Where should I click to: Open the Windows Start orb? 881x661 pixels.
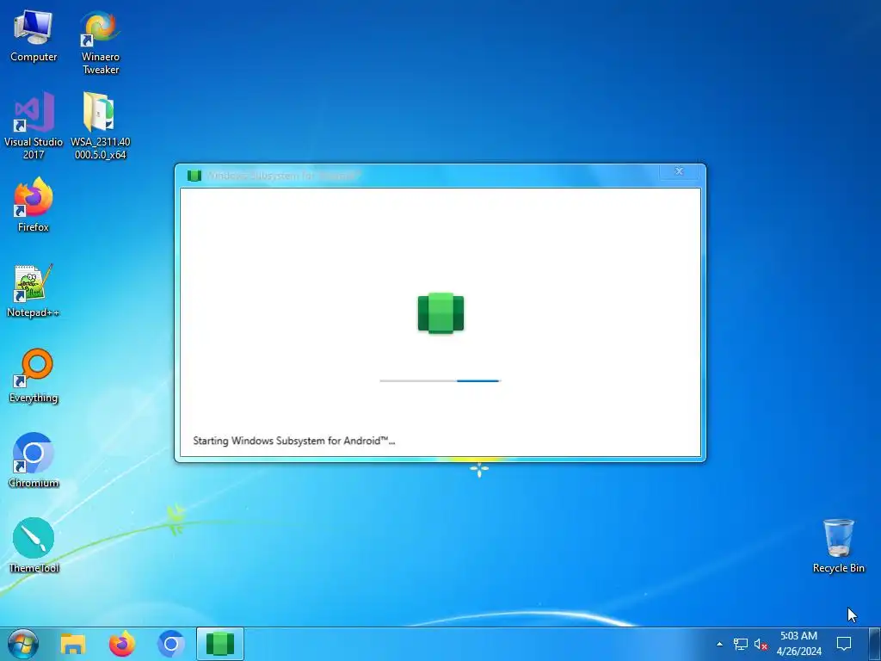point(23,644)
